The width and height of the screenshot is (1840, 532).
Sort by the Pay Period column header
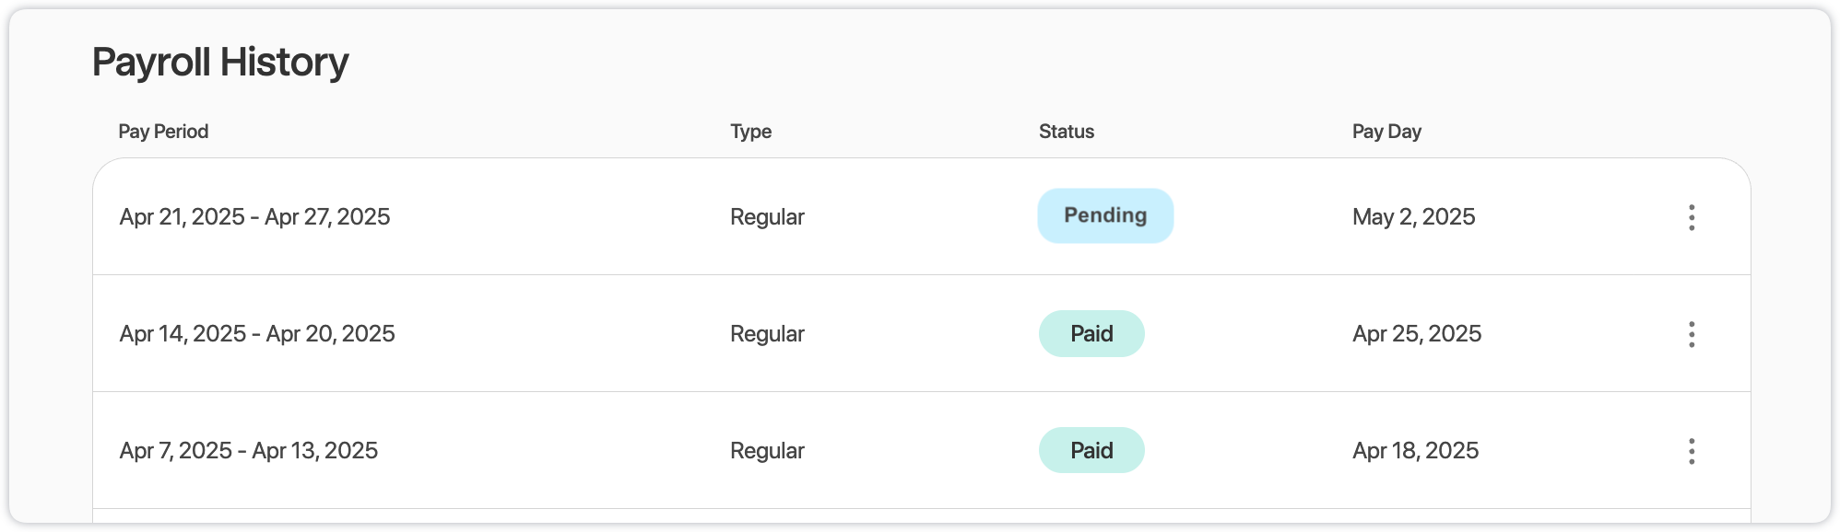pyautogui.click(x=163, y=132)
